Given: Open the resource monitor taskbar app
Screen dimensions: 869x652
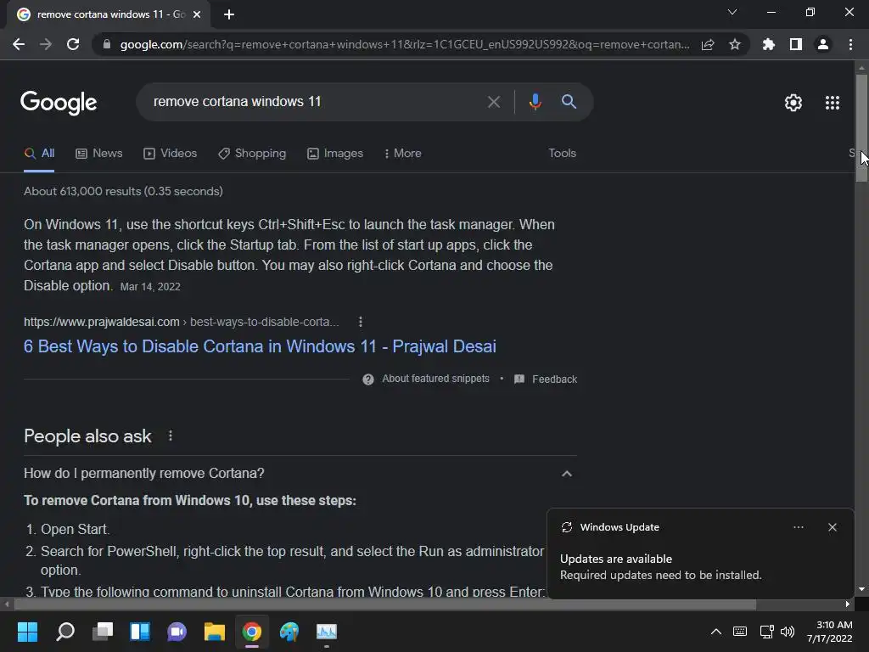Looking at the screenshot, I should click(327, 632).
